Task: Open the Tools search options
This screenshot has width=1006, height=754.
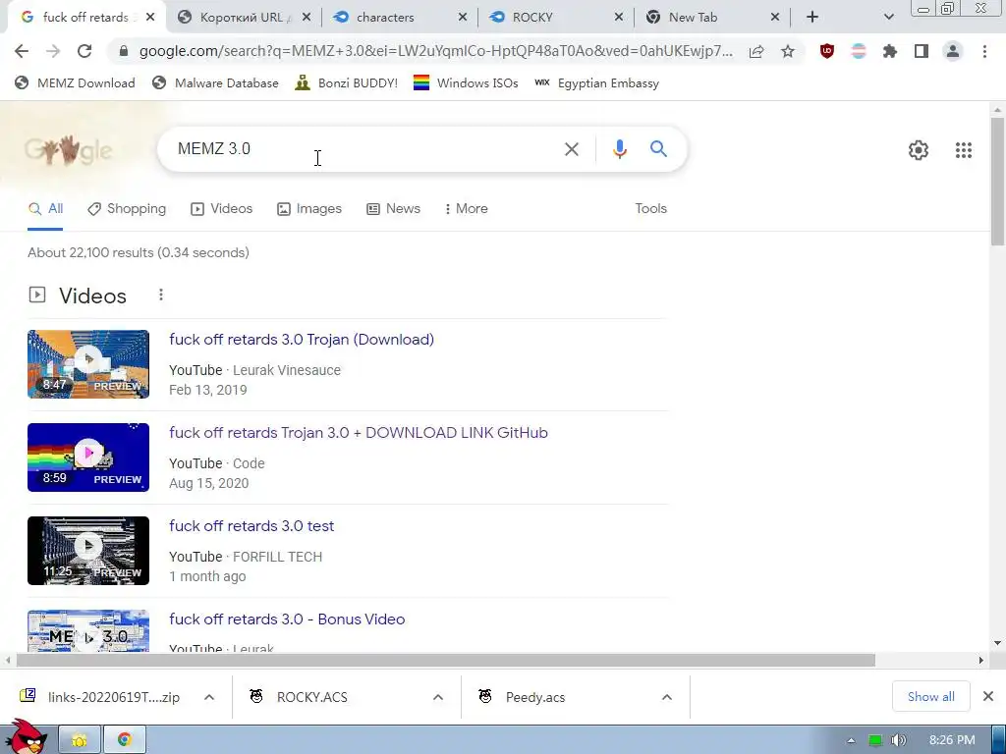Action: tap(650, 208)
